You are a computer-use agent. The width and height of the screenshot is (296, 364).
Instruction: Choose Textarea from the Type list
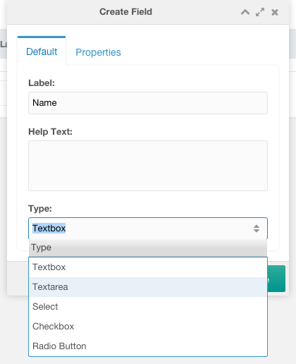(148, 287)
